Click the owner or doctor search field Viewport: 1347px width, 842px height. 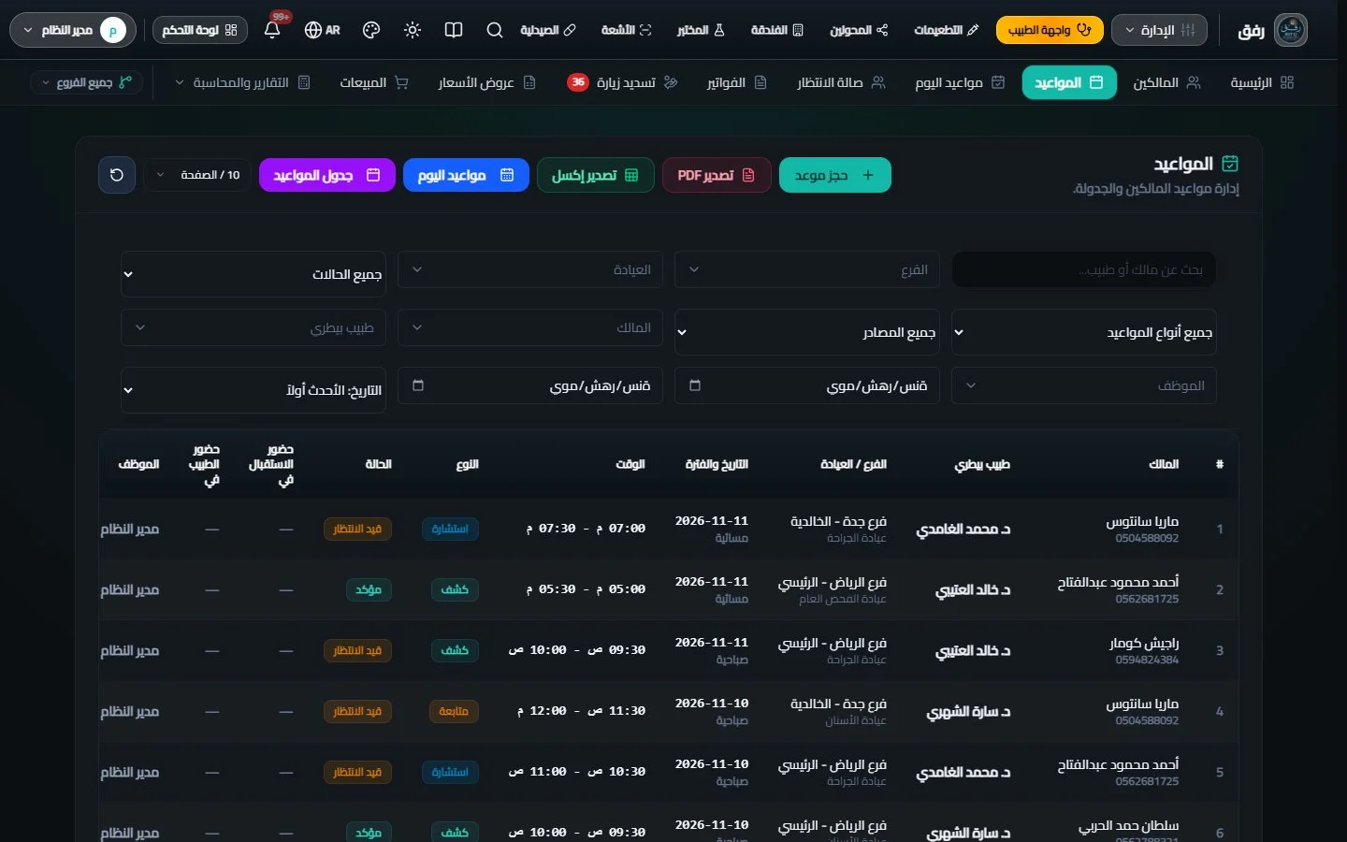[x=1084, y=269]
